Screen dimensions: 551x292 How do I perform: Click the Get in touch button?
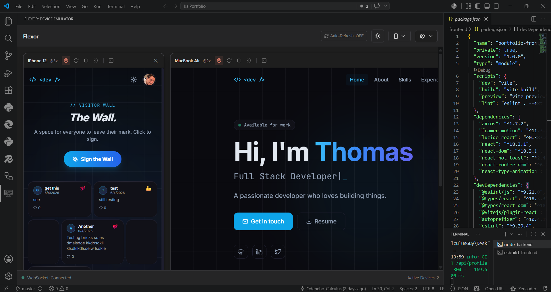pos(263,221)
